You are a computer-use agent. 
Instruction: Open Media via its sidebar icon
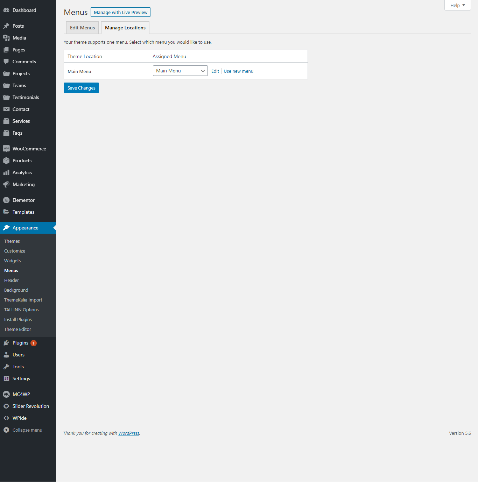point(6,38)
